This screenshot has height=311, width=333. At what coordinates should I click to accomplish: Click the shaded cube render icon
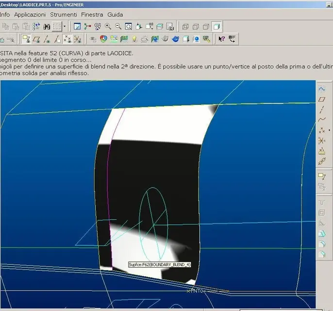click(x=186, y=39)
